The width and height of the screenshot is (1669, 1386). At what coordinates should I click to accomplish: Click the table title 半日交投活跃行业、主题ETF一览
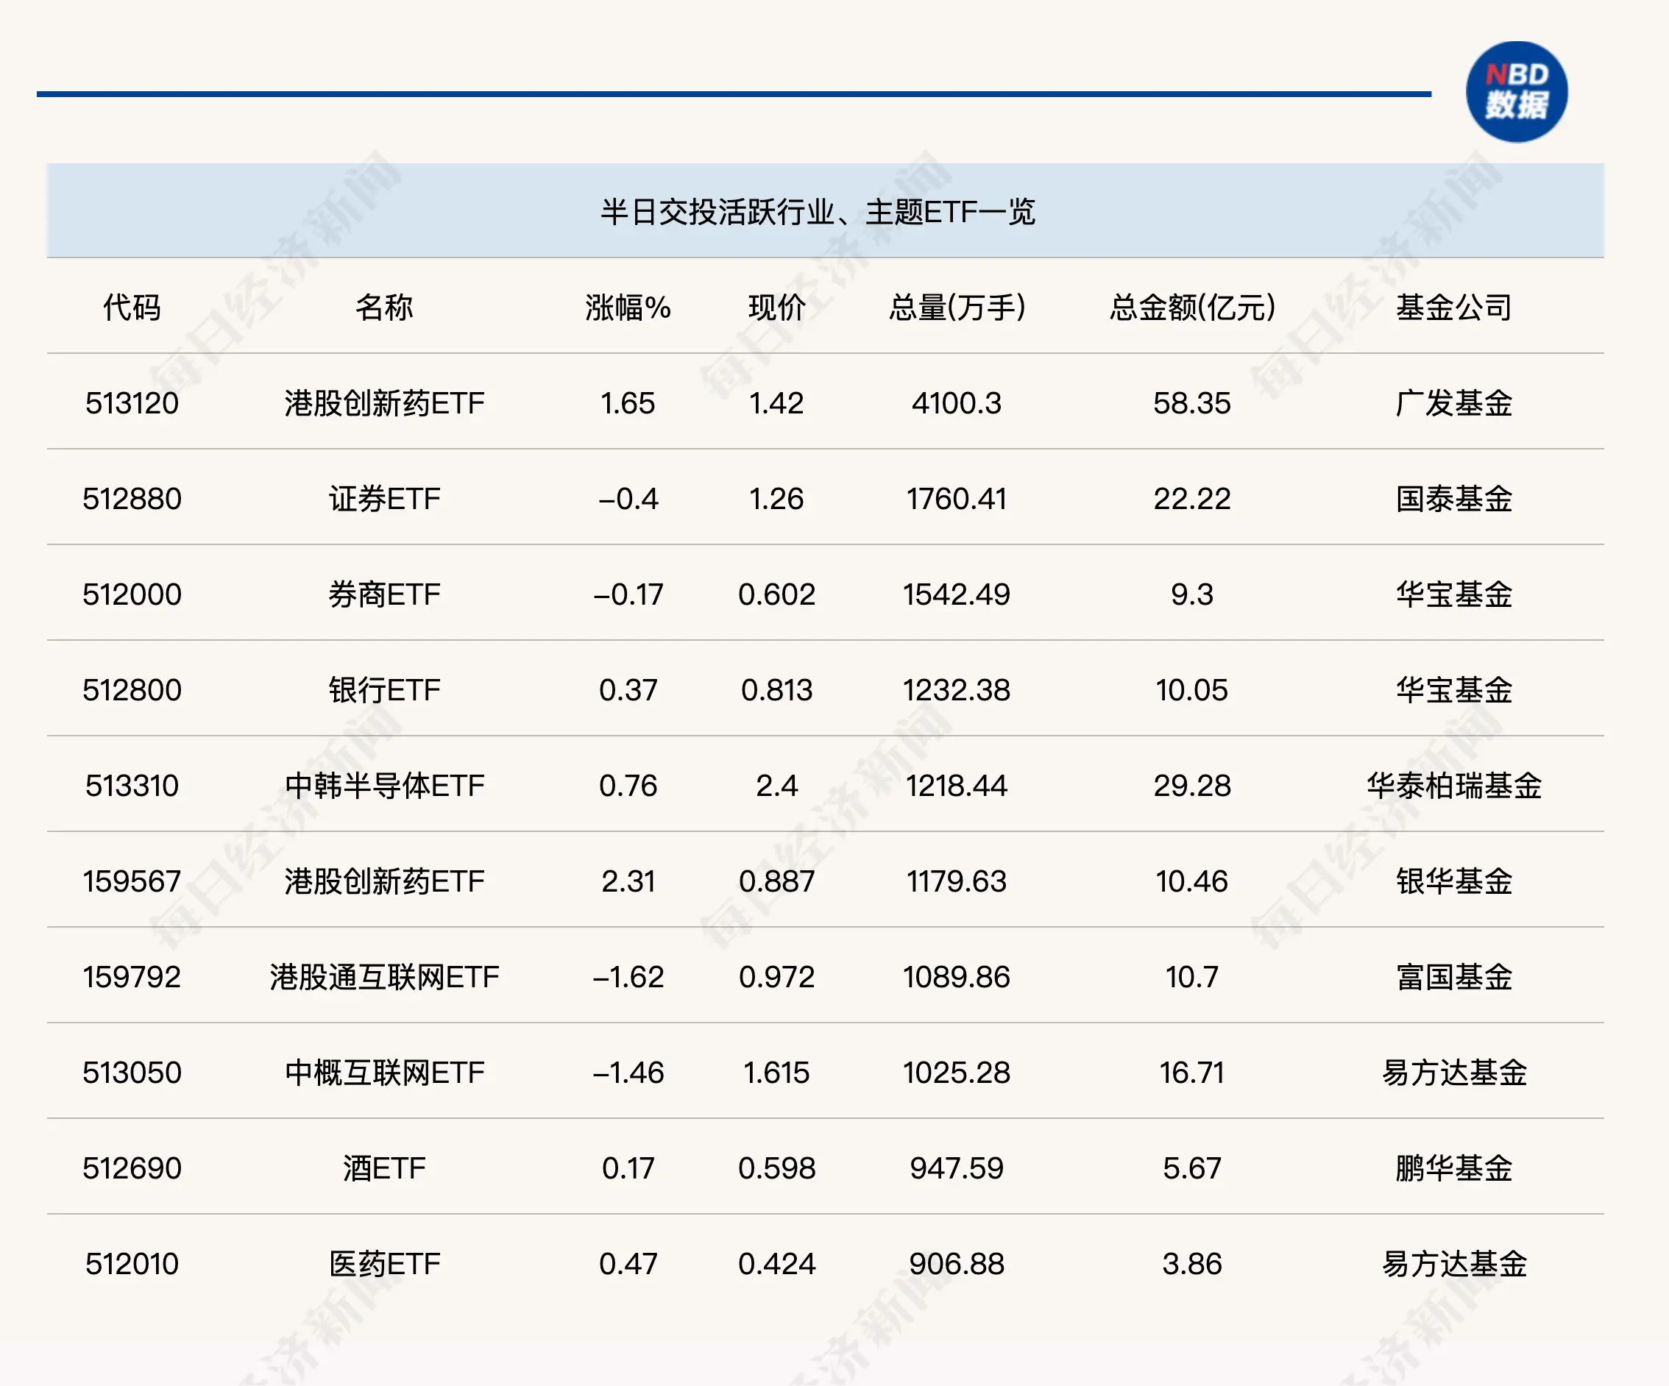pyautogui.click(x=817, y=212)
